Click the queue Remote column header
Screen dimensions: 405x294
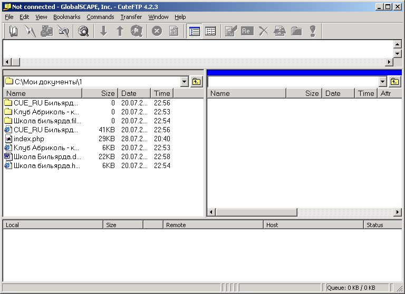213,225
